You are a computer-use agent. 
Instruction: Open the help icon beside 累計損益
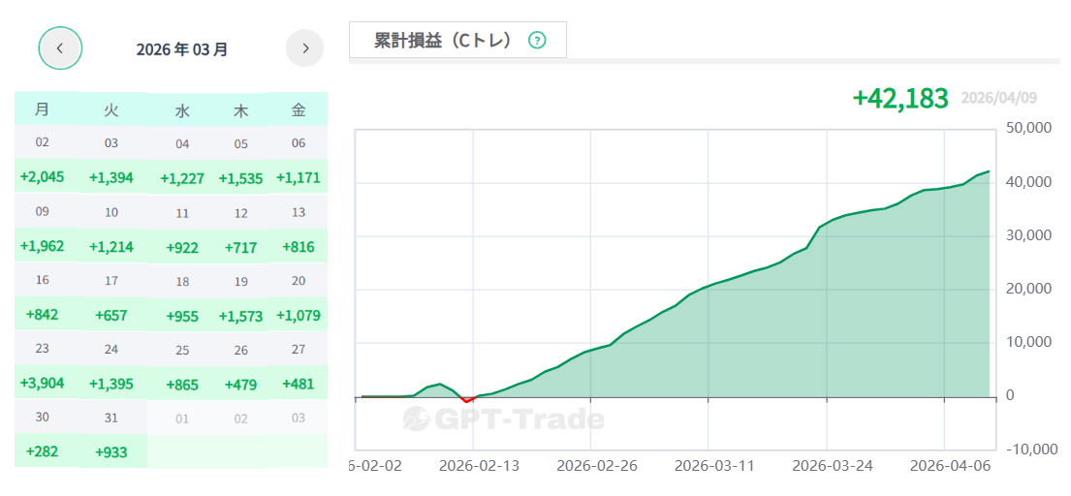click(x=537, y=41)
